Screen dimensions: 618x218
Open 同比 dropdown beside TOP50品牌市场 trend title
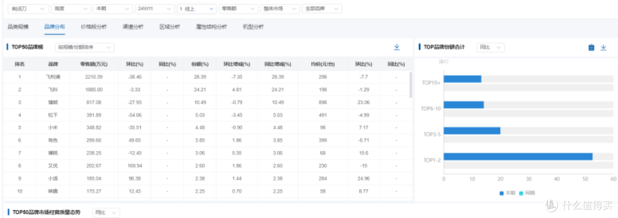coord(106,212)
